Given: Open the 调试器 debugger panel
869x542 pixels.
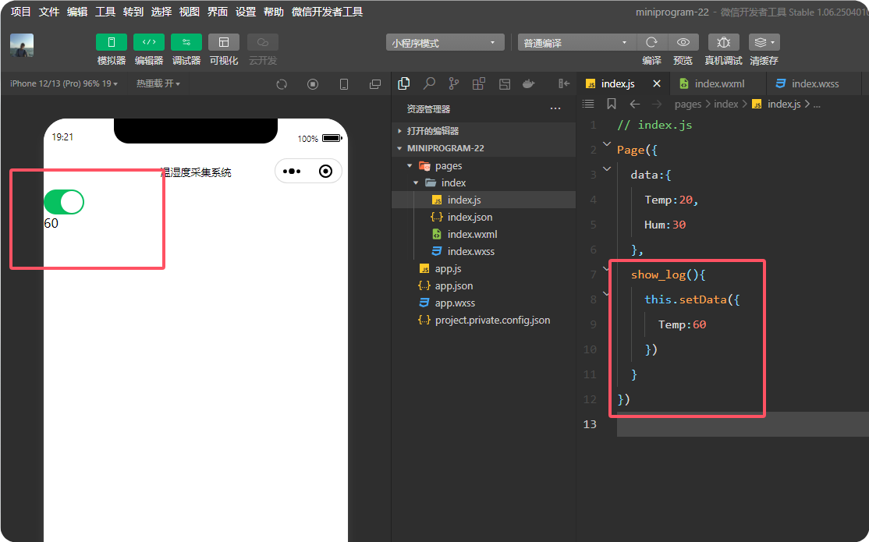Looking at the screenshot, I should pos(186,41).
